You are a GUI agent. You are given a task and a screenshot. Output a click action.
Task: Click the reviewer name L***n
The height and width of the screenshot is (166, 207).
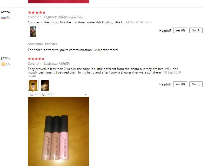(5, 58)
